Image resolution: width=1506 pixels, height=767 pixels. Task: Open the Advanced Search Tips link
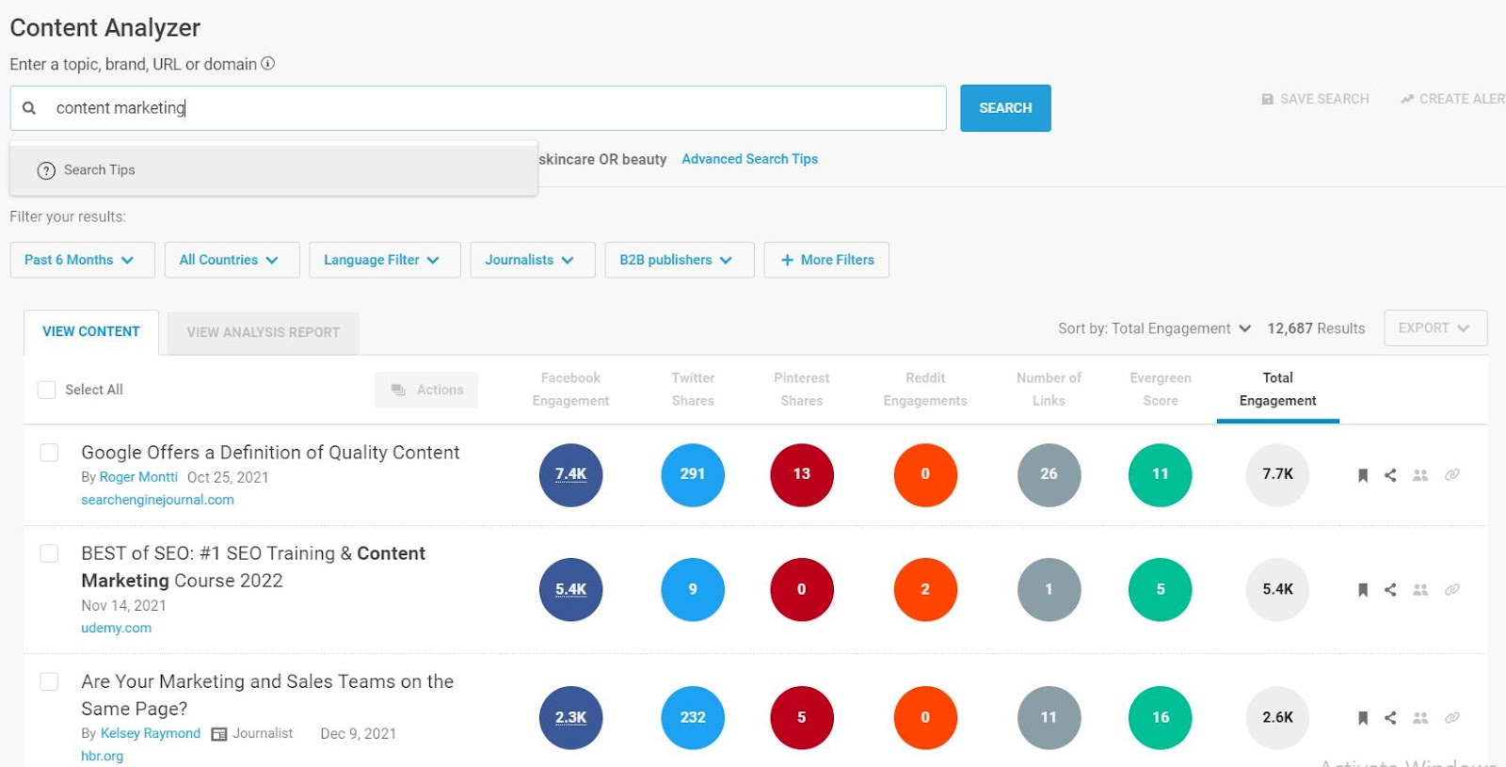(x=749, y=159)
